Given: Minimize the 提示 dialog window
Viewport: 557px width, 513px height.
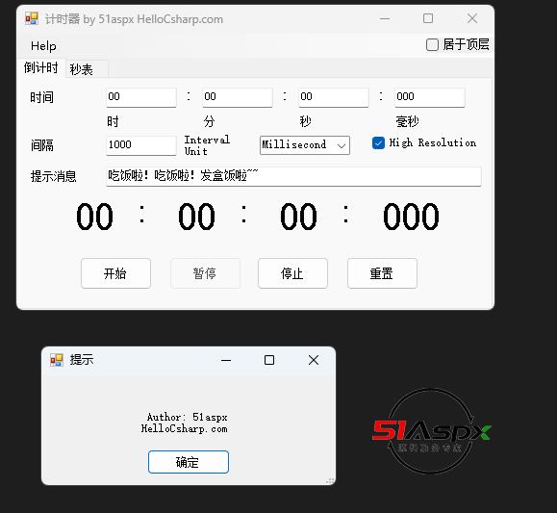Looking at the screenshot, I should tap(226, 360).
